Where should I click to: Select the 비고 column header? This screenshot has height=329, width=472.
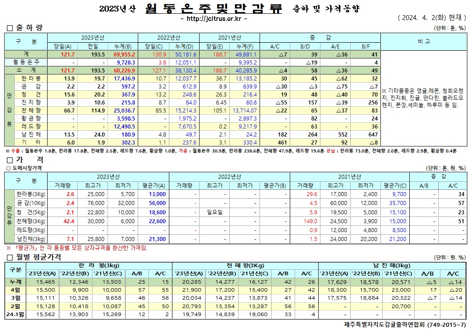[423, 41]
